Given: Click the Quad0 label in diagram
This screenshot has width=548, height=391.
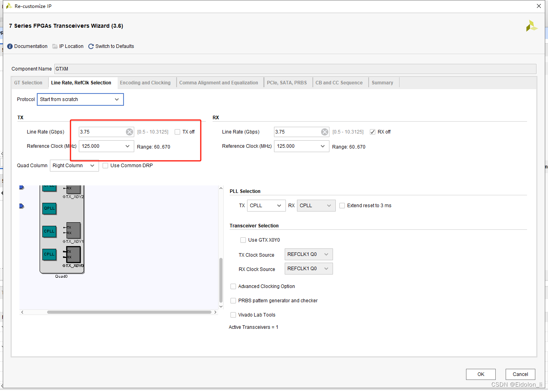Looking at the screenshot, I should pyautogui.click(x=61, y=277).
